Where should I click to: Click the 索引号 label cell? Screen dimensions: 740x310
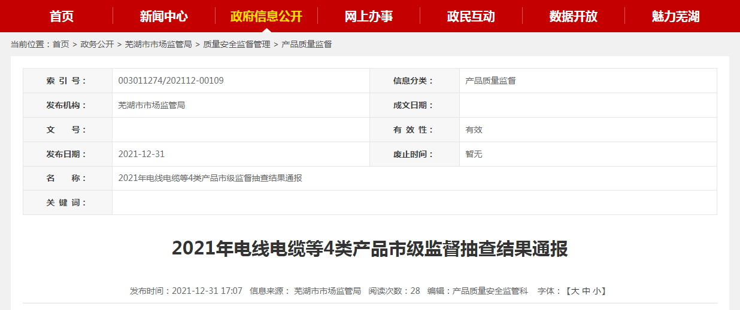point(68,81)
